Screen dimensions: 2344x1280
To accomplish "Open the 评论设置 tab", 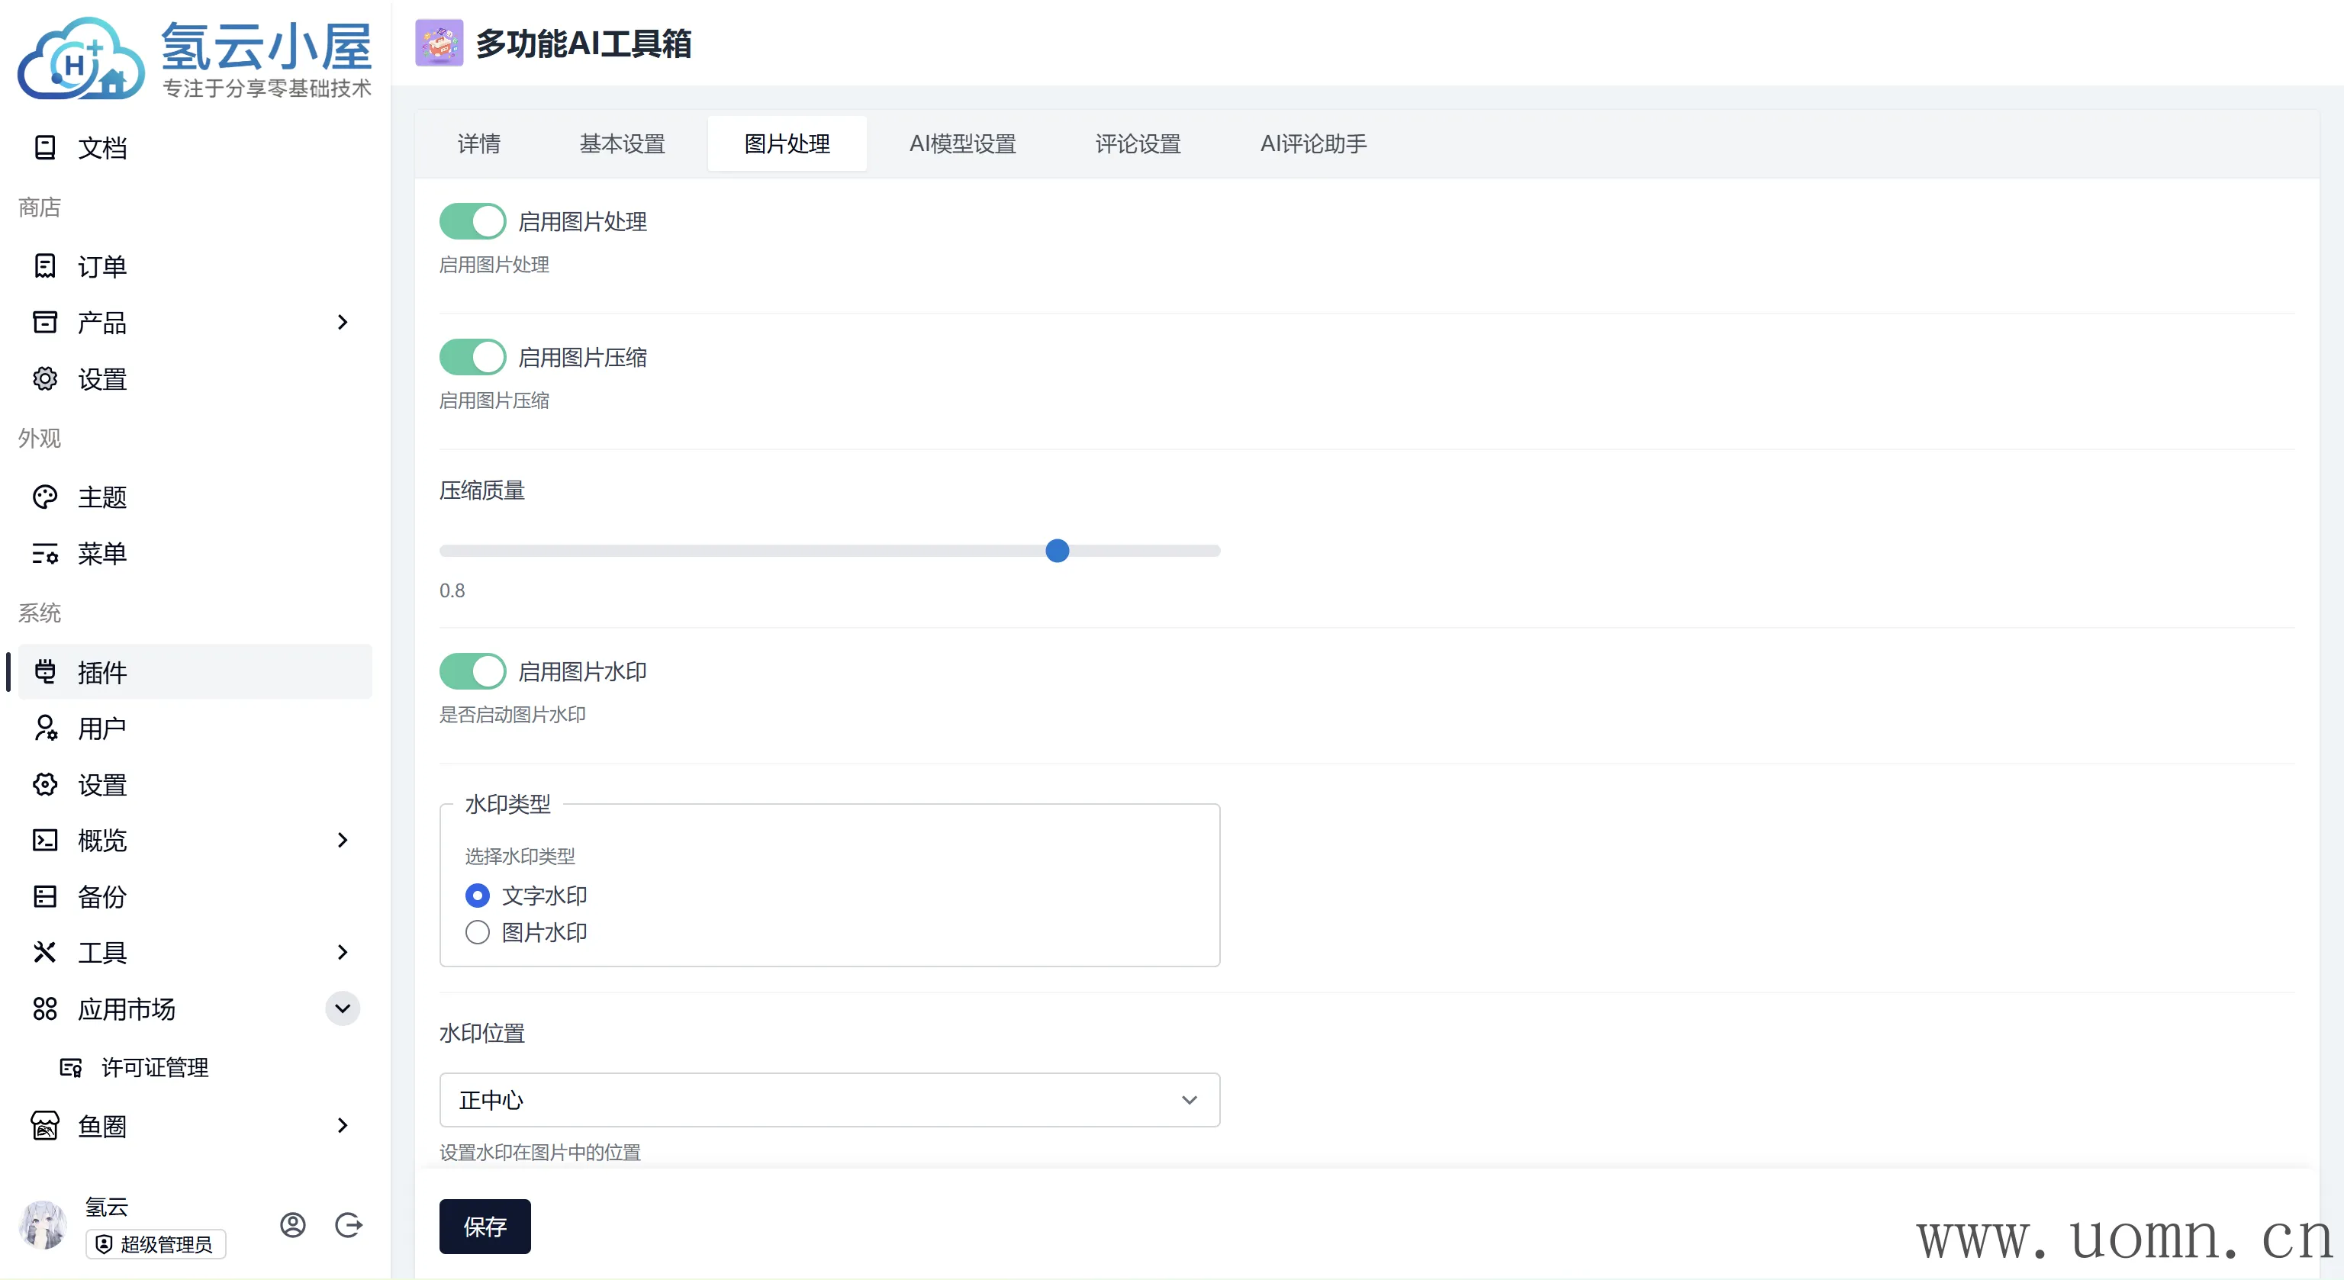I will (x=1138, y=143).
